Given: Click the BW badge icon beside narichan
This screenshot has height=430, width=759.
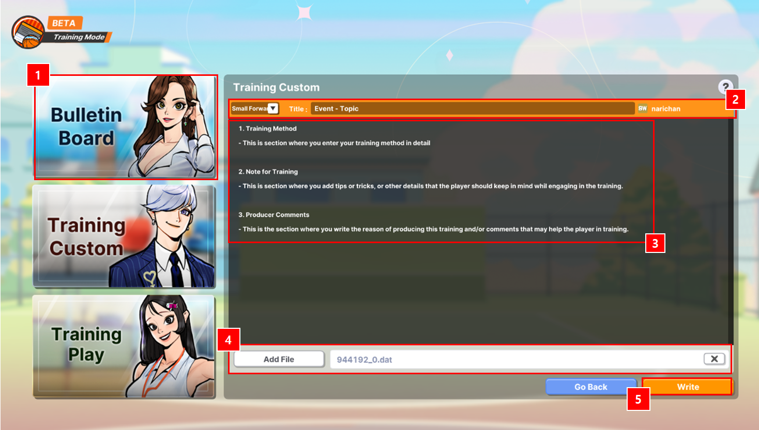Looking at the screenshot, I should 643,108.
